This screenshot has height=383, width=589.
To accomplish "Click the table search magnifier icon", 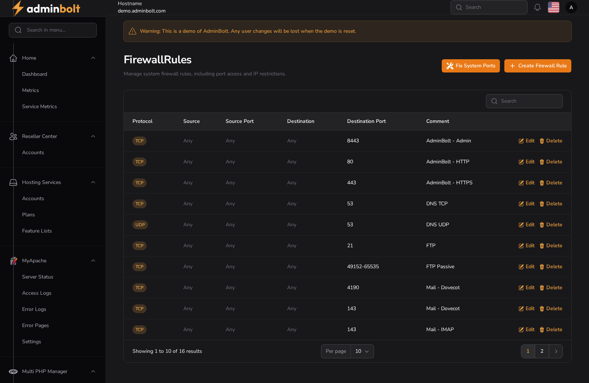I will (494, 101).
